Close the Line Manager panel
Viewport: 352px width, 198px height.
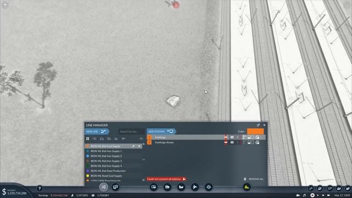click(264, 125)
